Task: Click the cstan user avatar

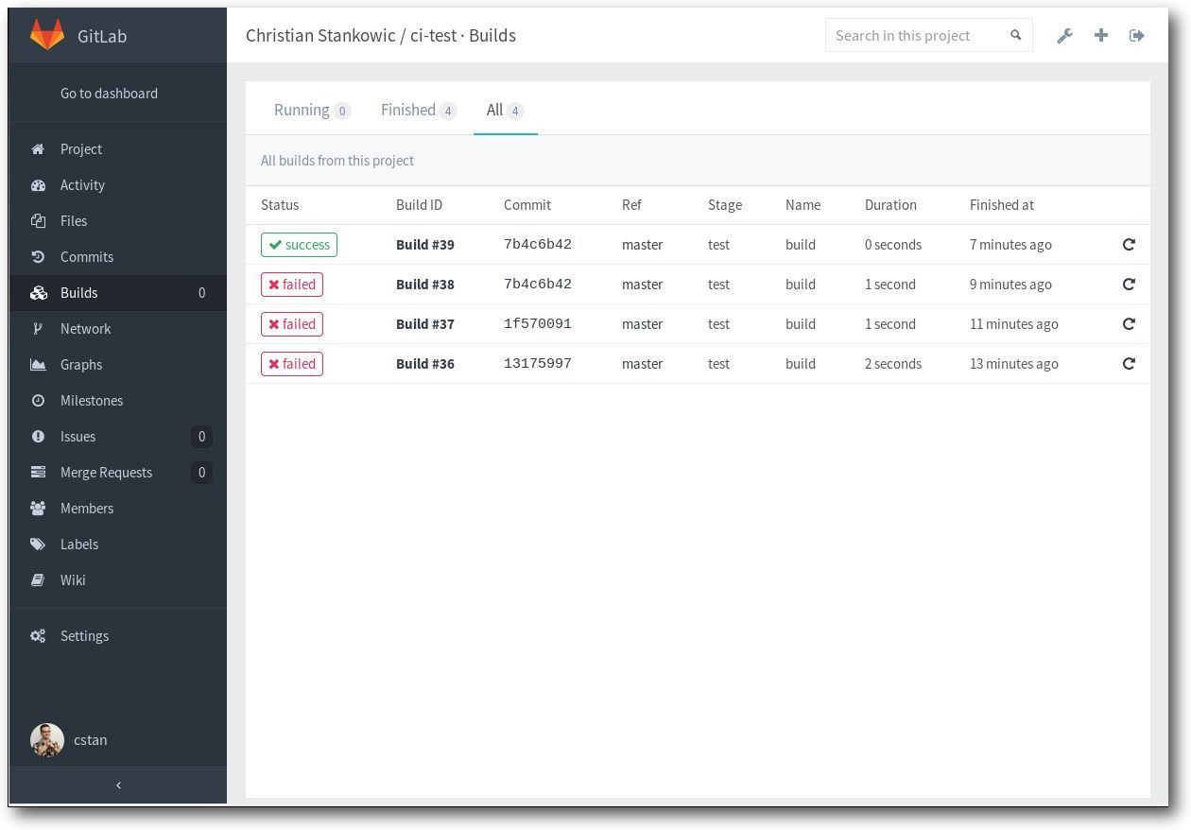Action: coord(47,740)
